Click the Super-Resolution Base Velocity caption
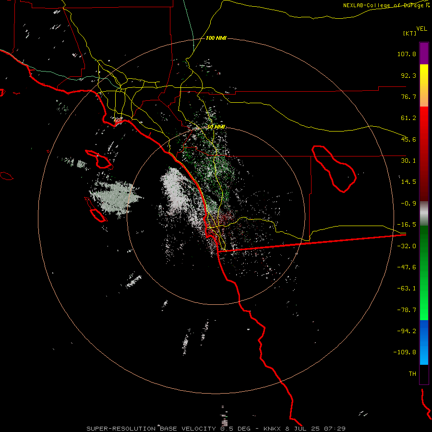The image size is (432, 432). 216,429
